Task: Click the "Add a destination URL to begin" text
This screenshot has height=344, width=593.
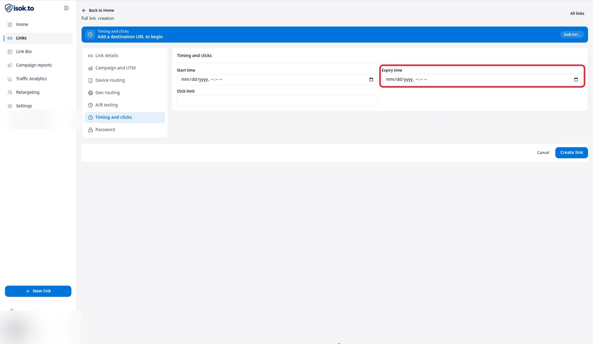Action: [130, 37]
